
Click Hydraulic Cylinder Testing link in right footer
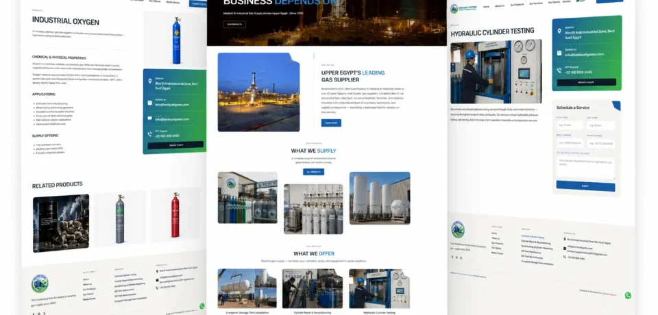[x=533, y=237]
